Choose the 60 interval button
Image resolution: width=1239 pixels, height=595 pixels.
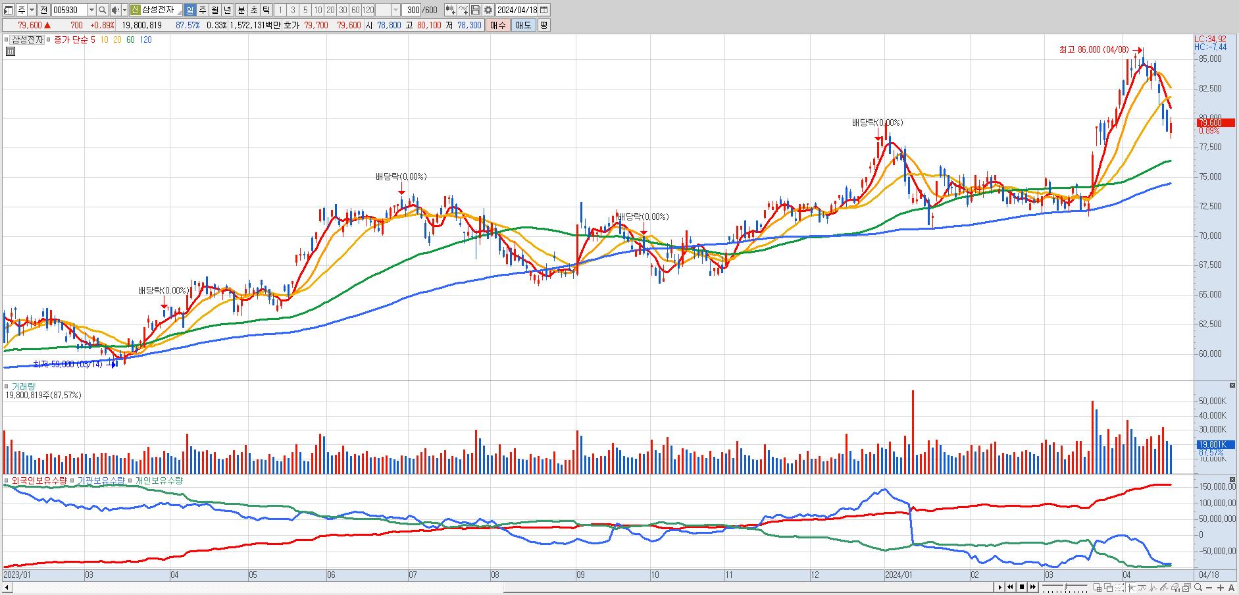coord(355,10)
